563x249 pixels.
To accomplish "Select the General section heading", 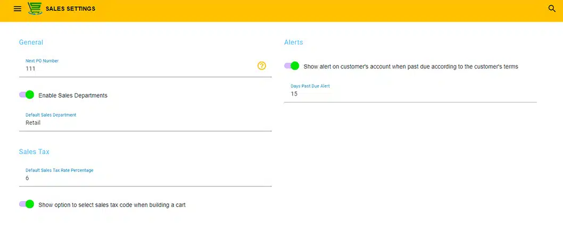I will (x=31, y=42).
